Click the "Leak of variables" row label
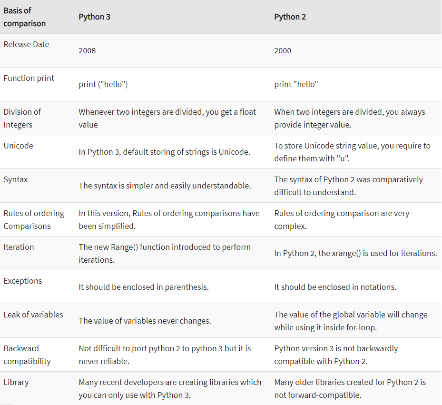Image resolution: width=442 pixels, height=405 pixels. 33,315
